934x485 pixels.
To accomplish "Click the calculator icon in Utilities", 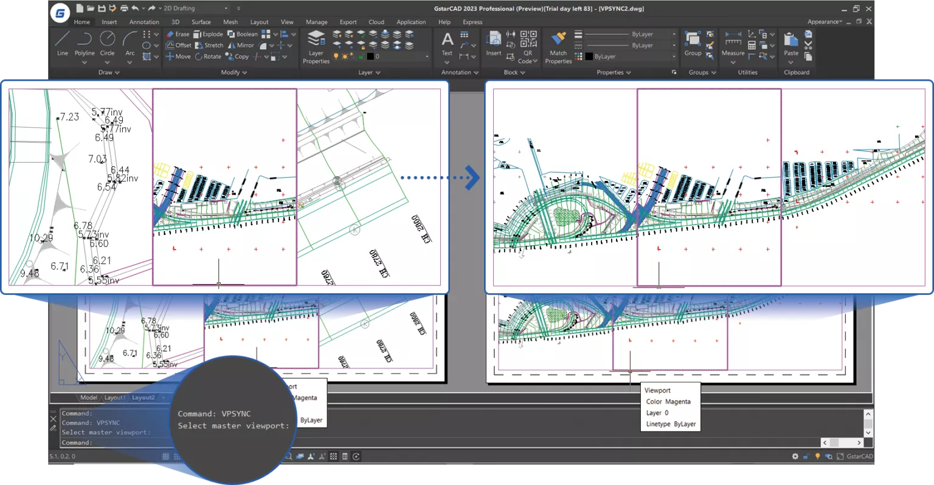I will click(x=752, y=46).
